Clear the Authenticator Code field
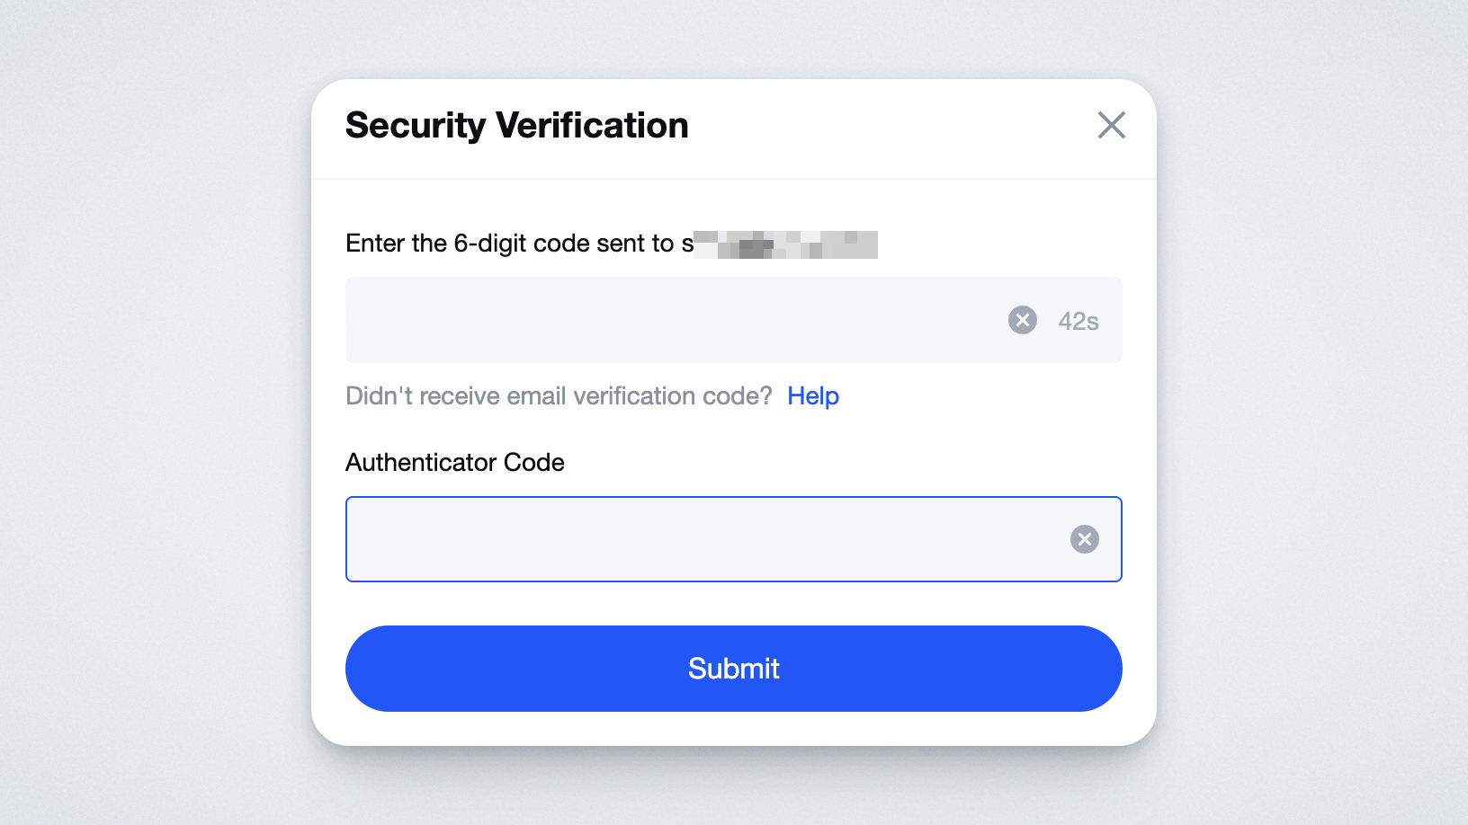 pos(1085,539)
